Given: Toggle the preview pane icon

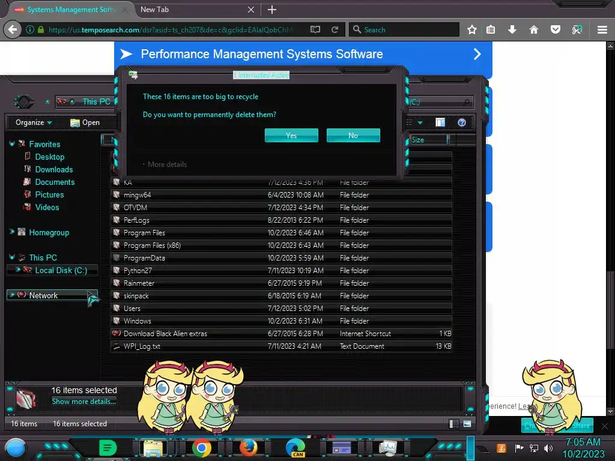Looking at the screenshot, I should [440, 122].
